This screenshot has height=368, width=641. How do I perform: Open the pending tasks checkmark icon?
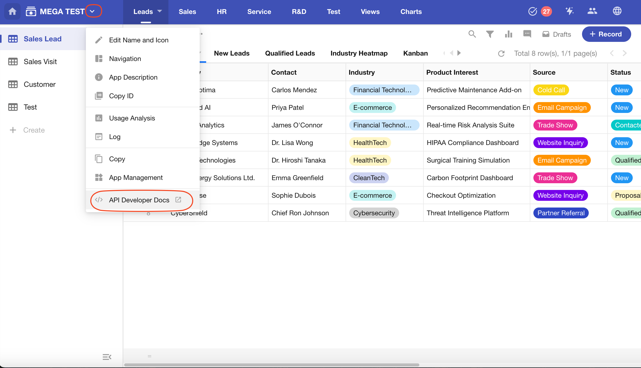pyautogui.click(x=533, y=11)
